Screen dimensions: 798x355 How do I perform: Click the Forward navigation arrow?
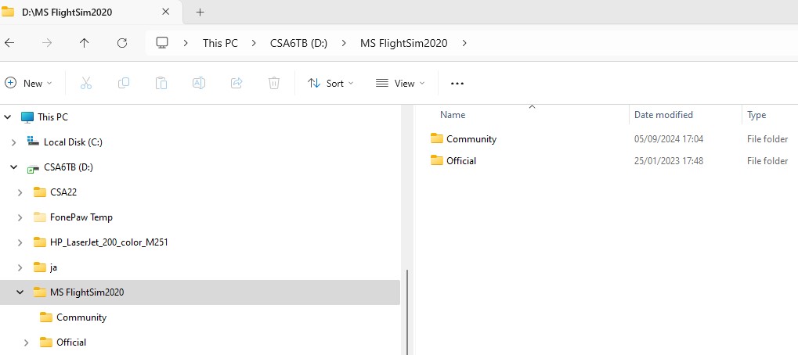(47, 43)
